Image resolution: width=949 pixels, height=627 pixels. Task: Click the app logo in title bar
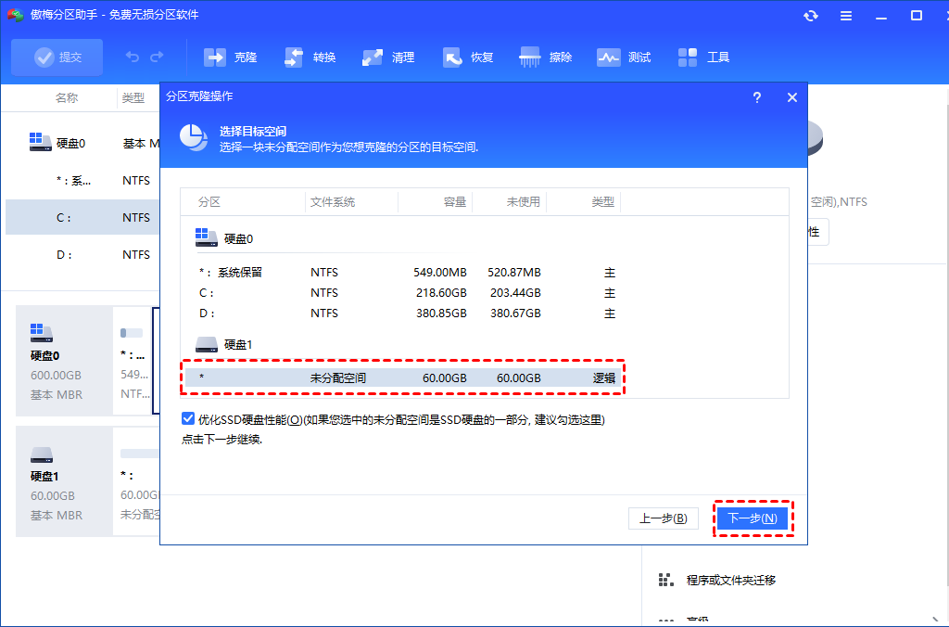point(15,15)
